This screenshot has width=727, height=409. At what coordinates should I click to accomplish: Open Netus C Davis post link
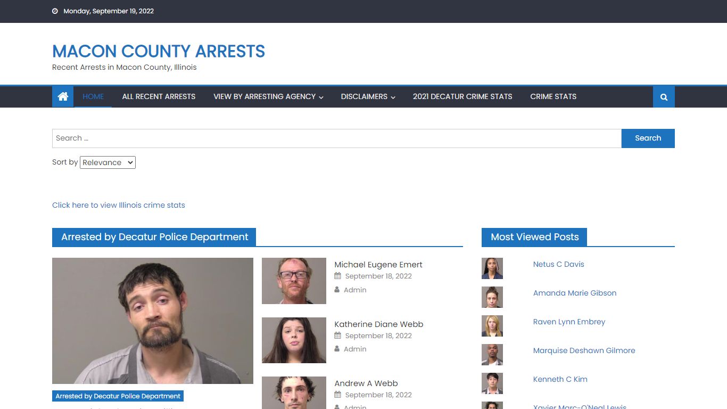pyautogui.click(x=559, y=264)
